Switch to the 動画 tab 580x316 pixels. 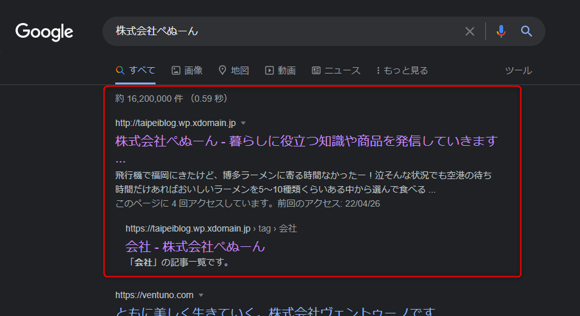280,70
